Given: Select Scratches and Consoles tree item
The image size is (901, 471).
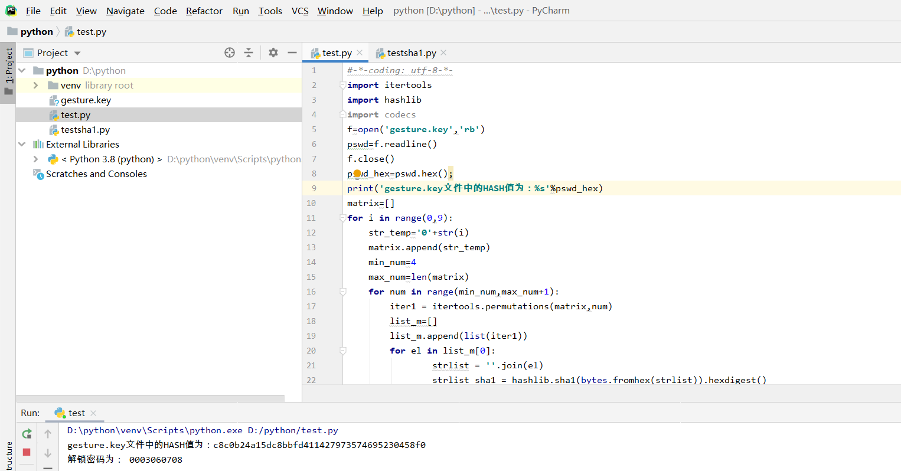Looking at the screenshot, I should coord(96,174).
